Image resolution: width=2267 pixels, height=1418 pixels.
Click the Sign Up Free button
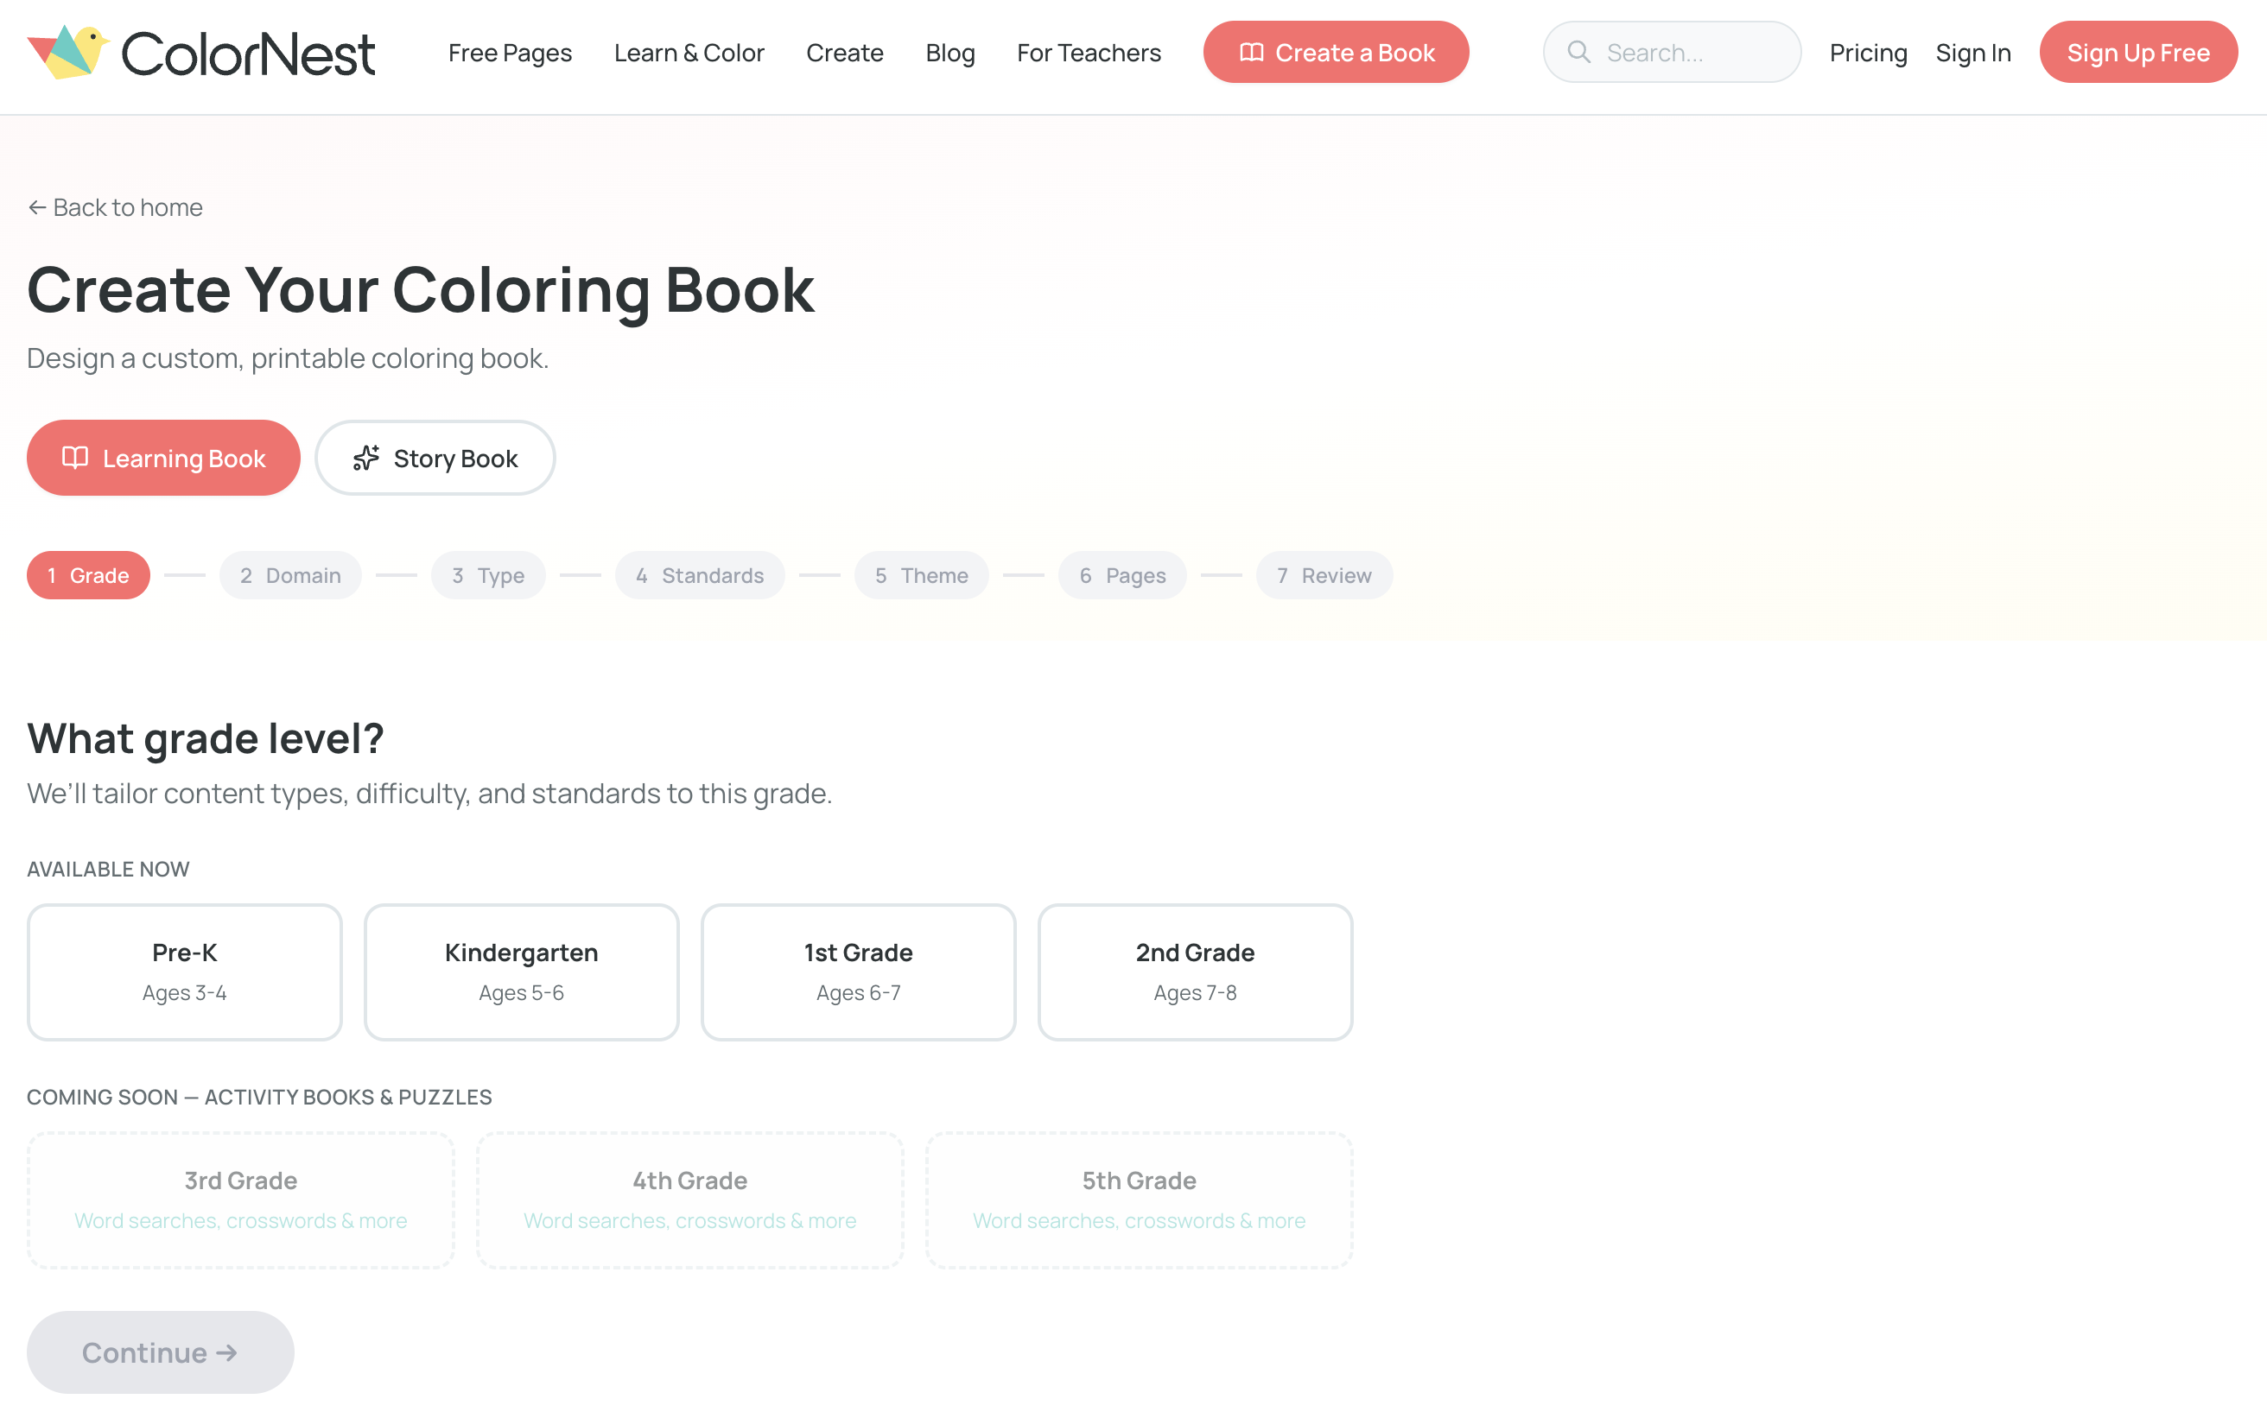pyautogui.click(x=2138, y=52)
